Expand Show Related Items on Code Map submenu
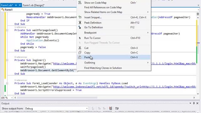The height and width of the screenshot is (113, 201). click(x=148, y=12)
